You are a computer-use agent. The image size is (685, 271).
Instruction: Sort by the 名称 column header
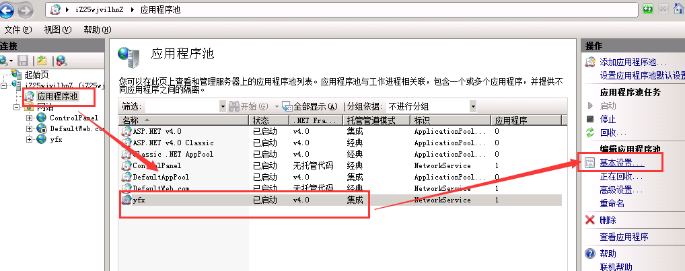pyautogui.click(x=184, y=120)
